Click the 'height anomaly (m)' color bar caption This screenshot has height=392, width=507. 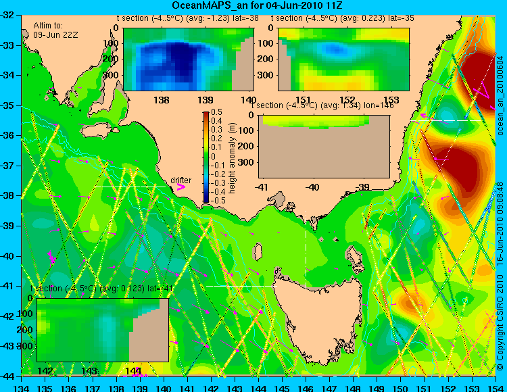[232, 157]
